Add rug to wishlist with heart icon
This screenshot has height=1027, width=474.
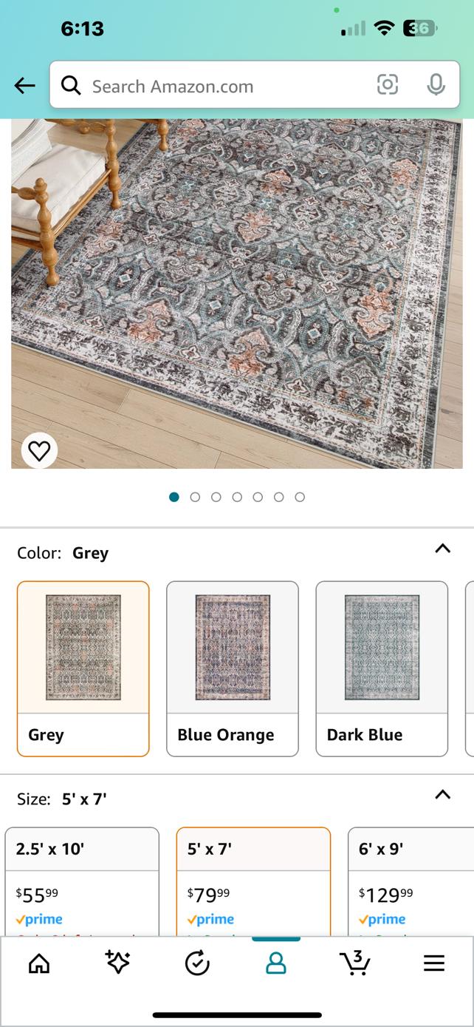39,450
